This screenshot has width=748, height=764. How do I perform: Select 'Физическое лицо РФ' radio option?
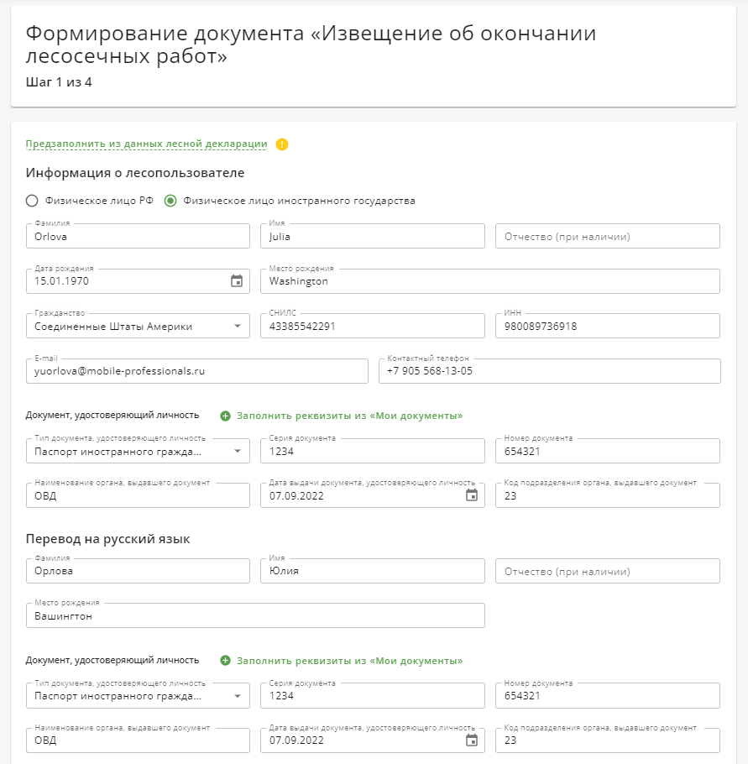click(x=32, y=201)
